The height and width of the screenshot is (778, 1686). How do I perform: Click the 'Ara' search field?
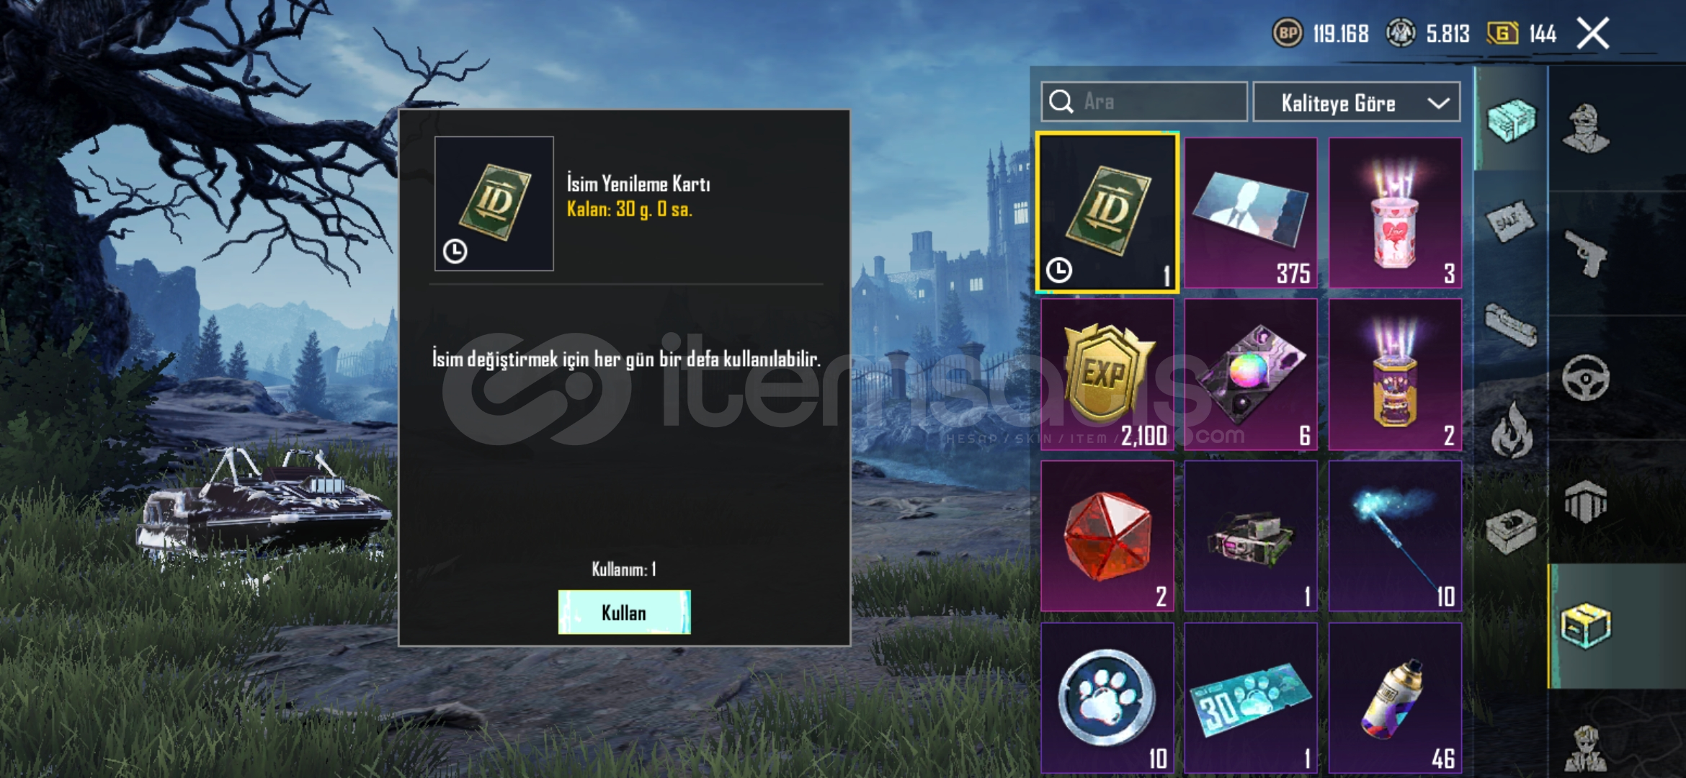click(1143, 102)
